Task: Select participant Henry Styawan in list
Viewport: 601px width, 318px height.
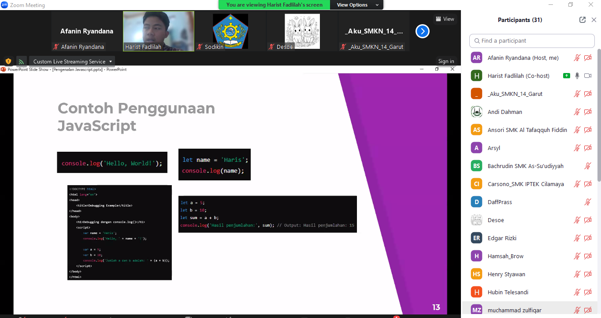Action: [x=530, y=274]
